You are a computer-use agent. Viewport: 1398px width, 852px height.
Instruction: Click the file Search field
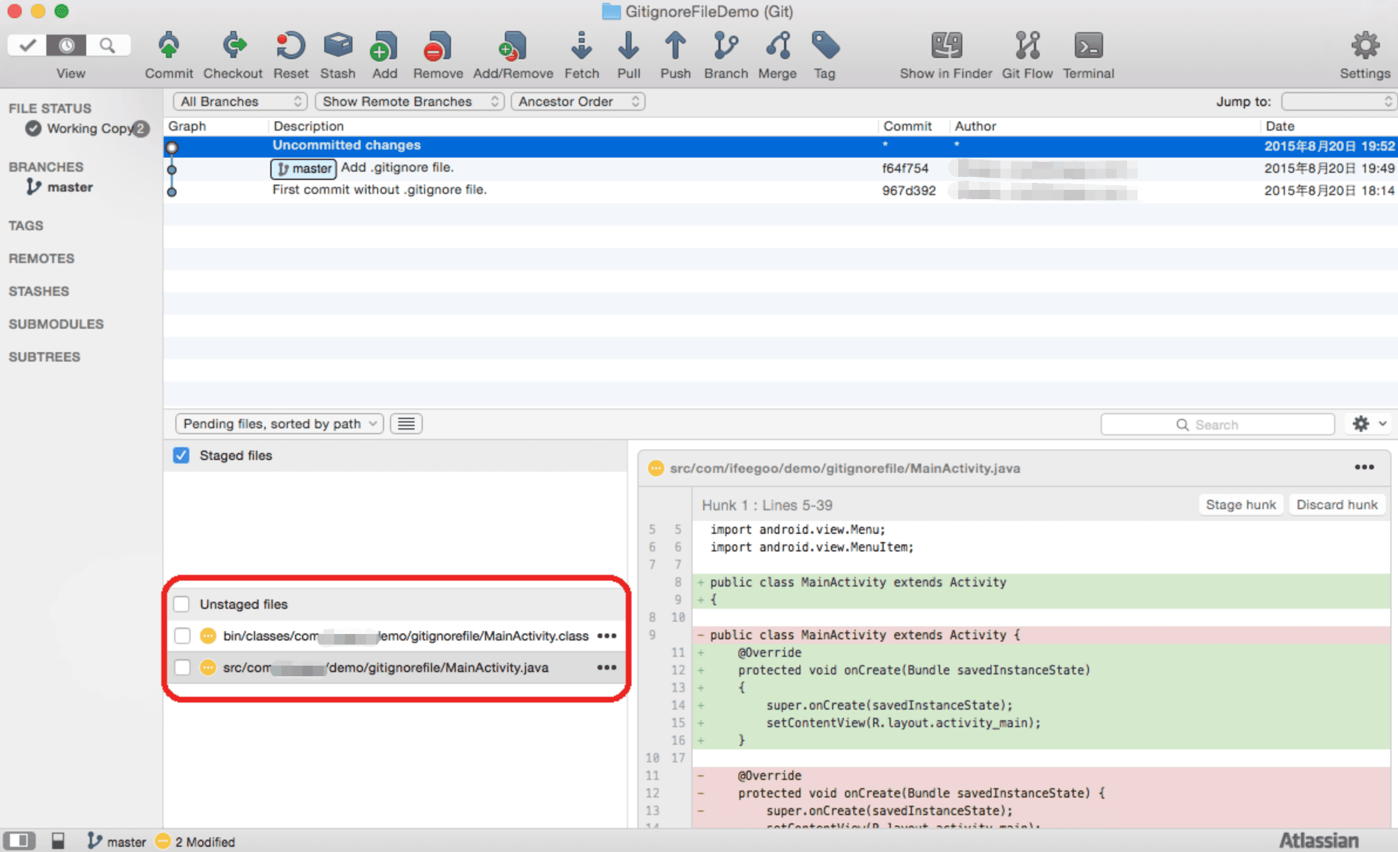[1217, 424]
